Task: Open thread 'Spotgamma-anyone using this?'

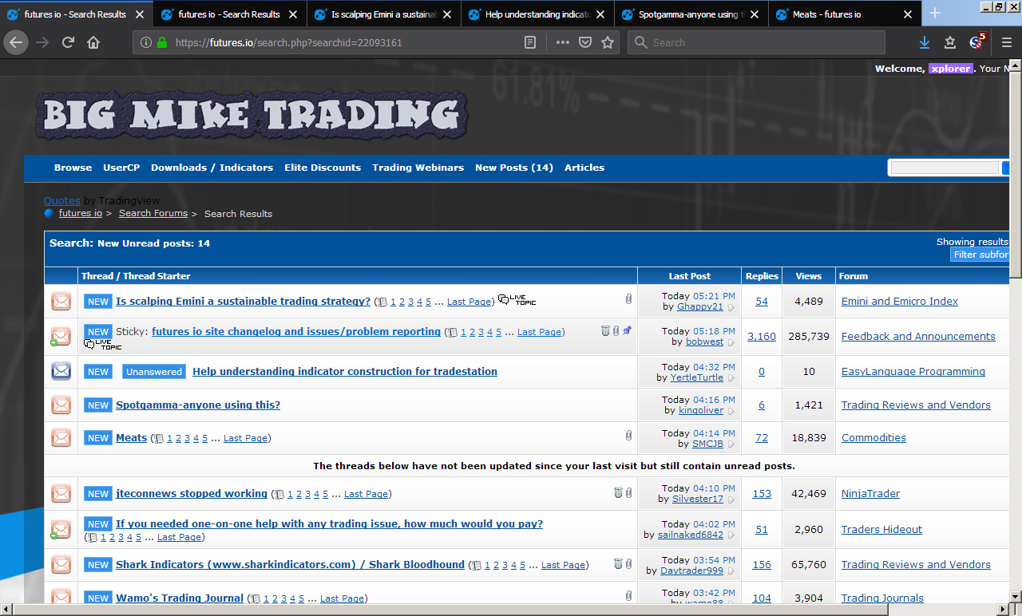Action: [198, 405]
